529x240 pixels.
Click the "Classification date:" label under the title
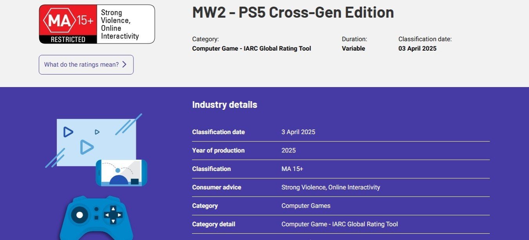click(x=425, y=39)
